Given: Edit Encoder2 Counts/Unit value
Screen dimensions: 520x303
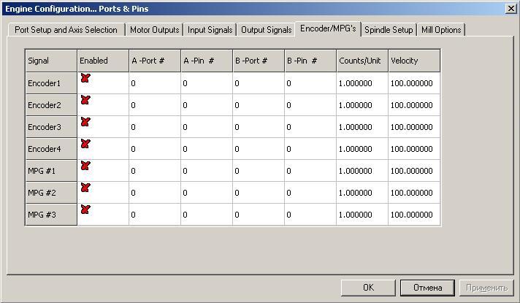Looking at the screenshot, I should [362, 105].
